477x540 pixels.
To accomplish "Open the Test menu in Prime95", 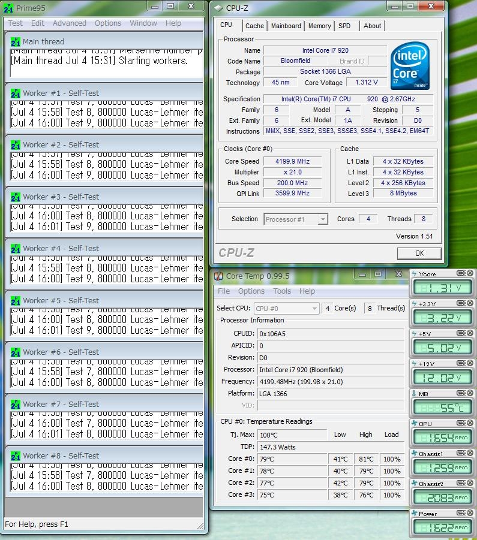I will [15, 23].
